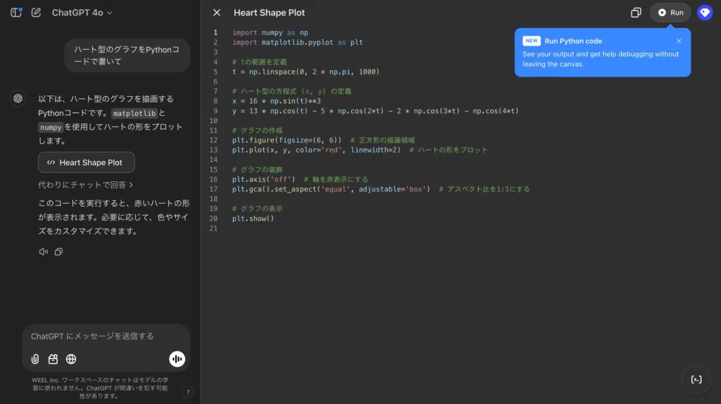The width and height of the screenshot is (721, 404).
Task: Click the ChatGPT にメッセージを送信する input field
Action: 106,337
